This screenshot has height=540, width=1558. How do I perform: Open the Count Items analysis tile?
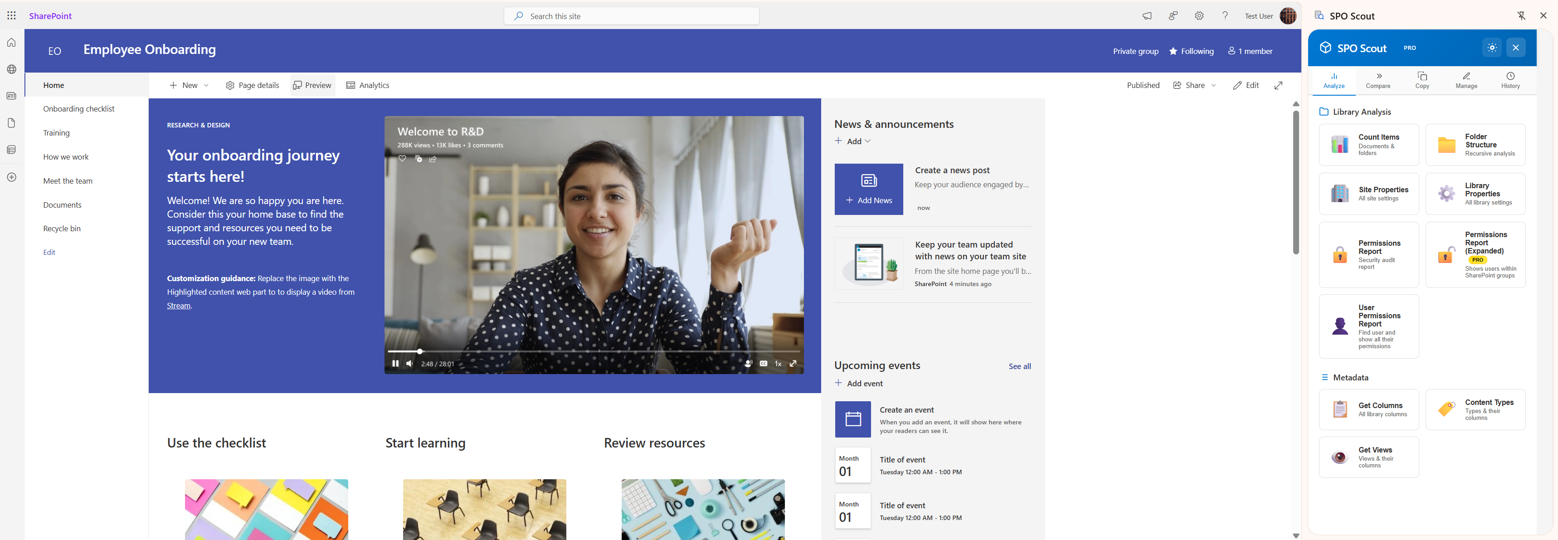[x=1368, y=145]
